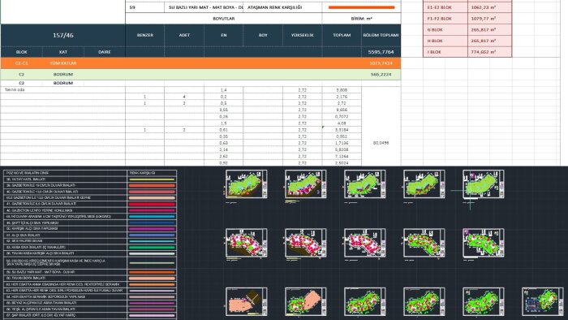This screenshot has height=320, width=568.
Task: Click legend label 66. YEŞİL ALÇIPAN ASMA TAVAN
Action: [x=41, y=309]
